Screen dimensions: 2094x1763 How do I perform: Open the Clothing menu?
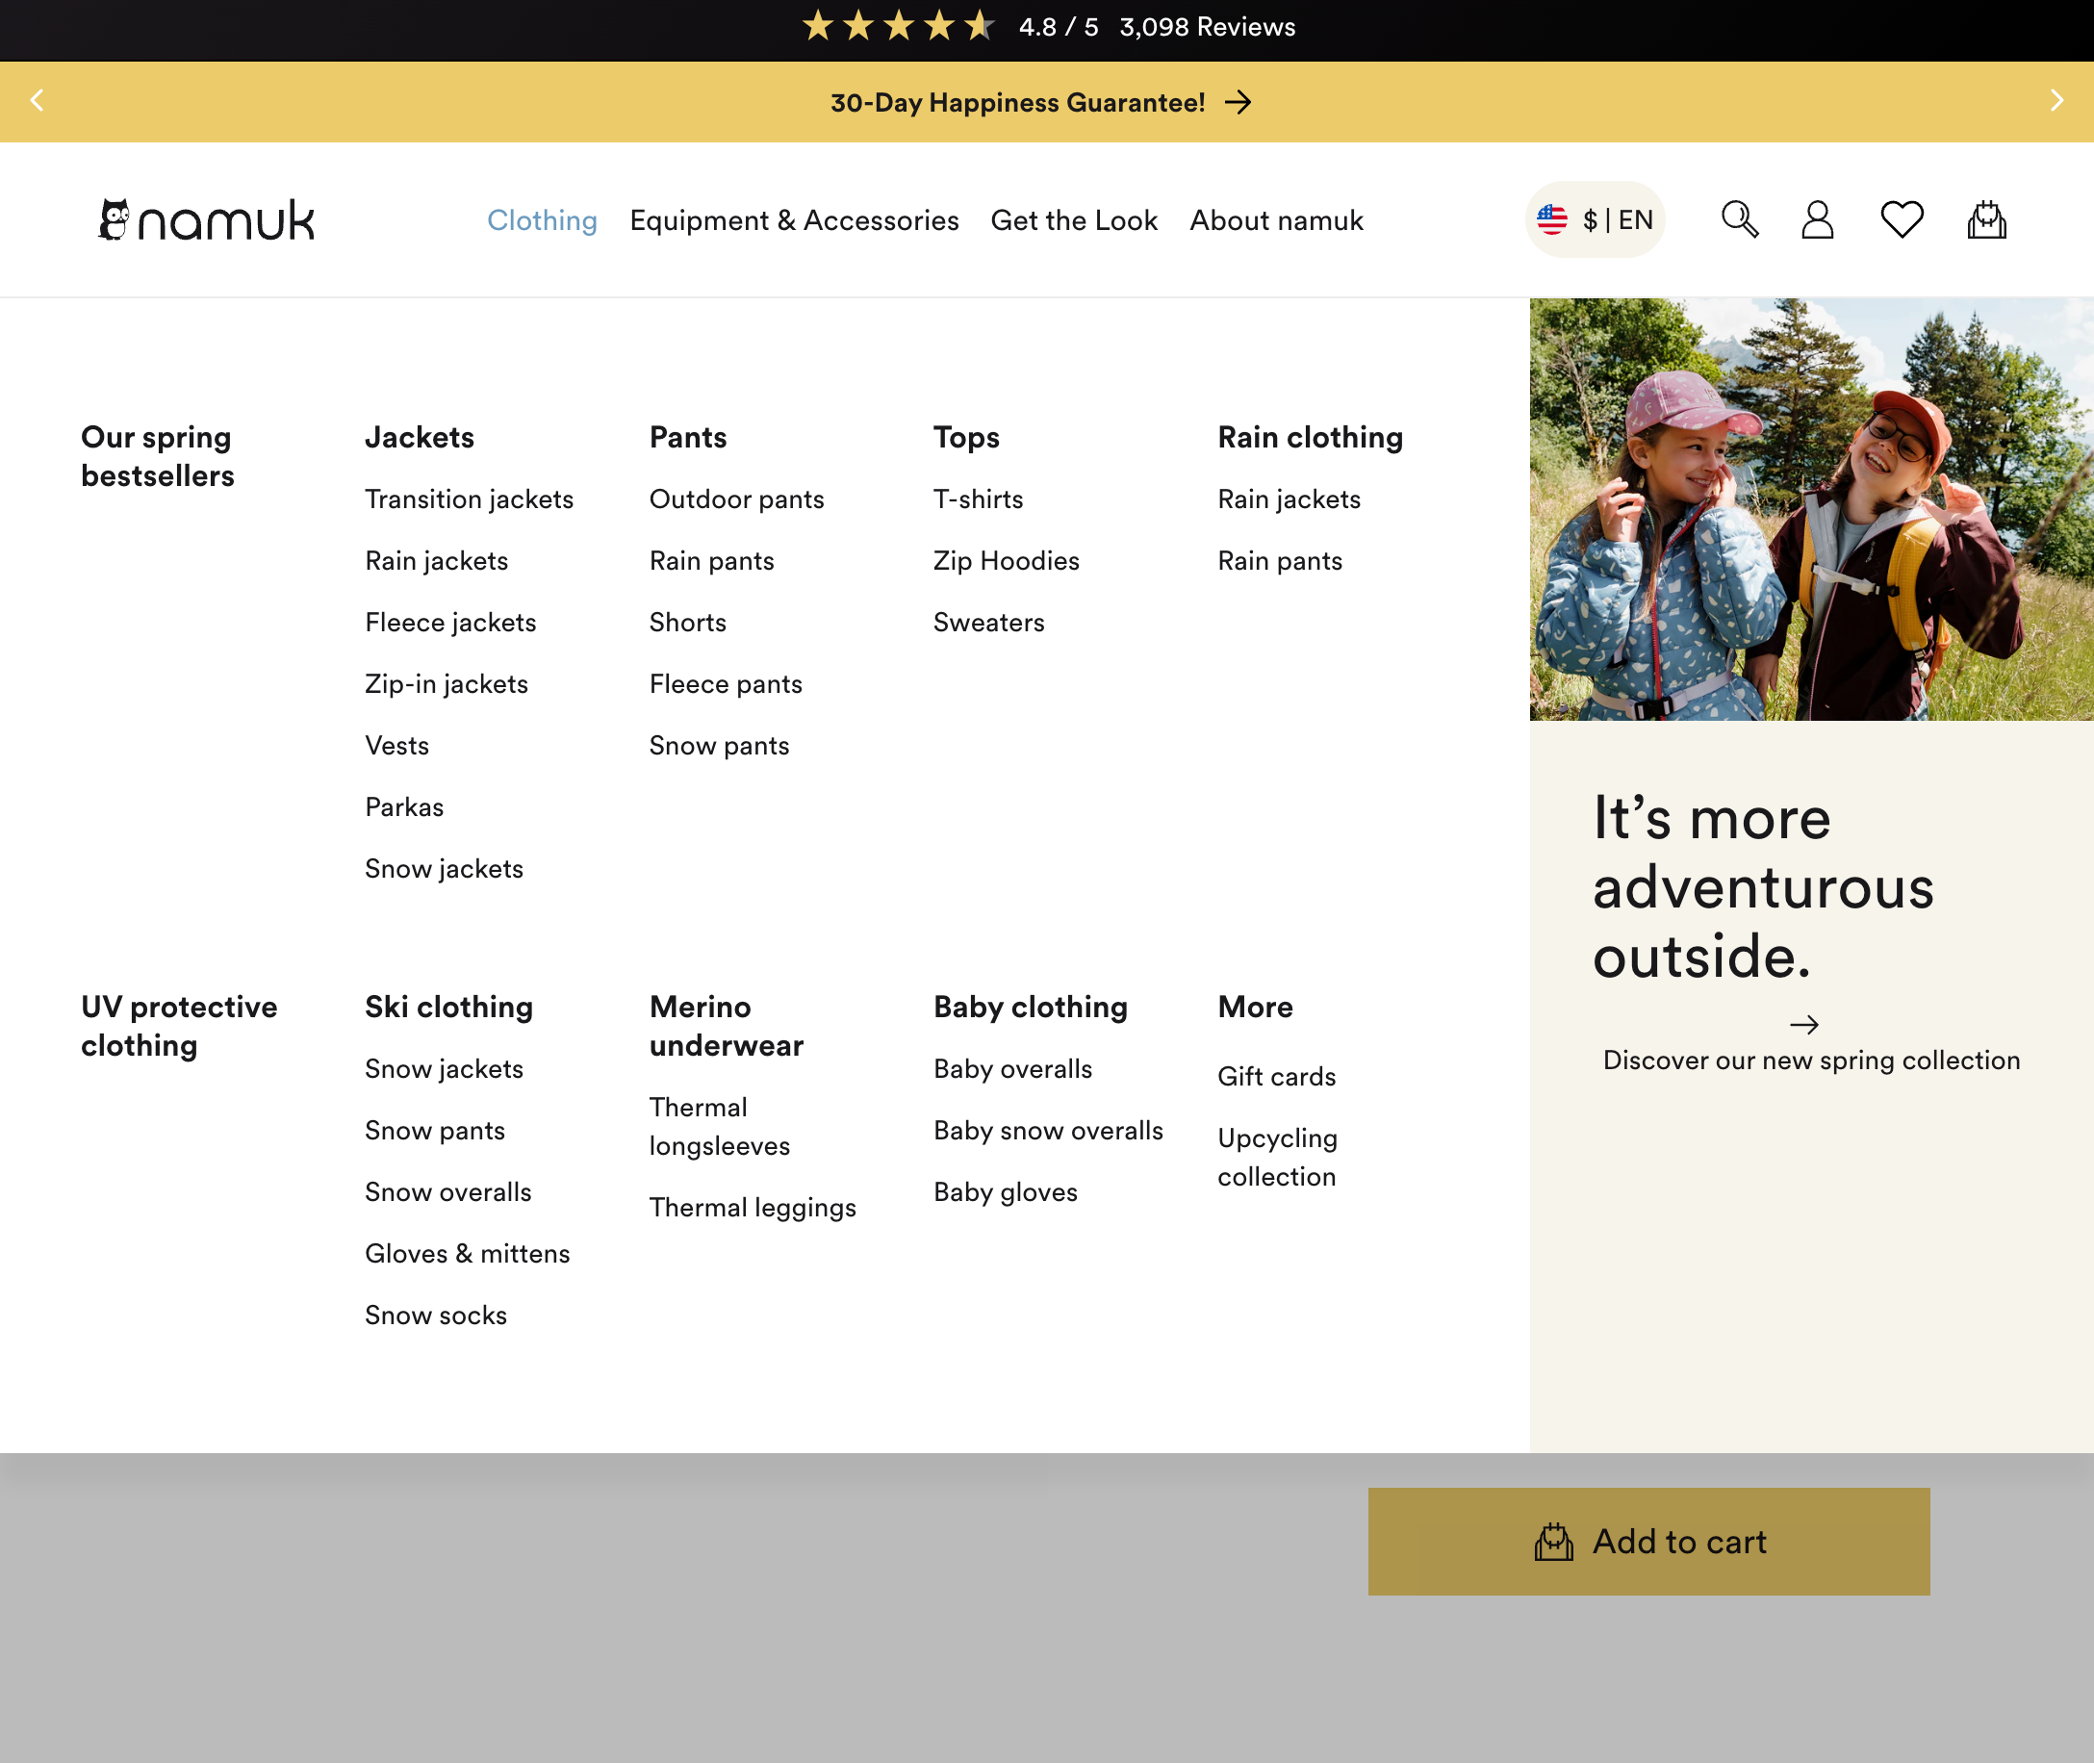542,219
